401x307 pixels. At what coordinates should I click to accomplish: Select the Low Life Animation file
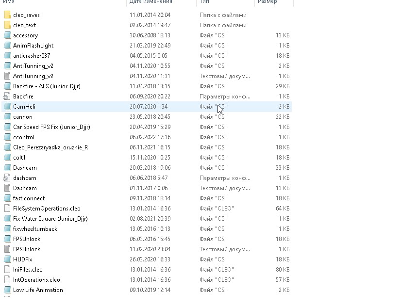pyautogui.click(x=38, y=290)
